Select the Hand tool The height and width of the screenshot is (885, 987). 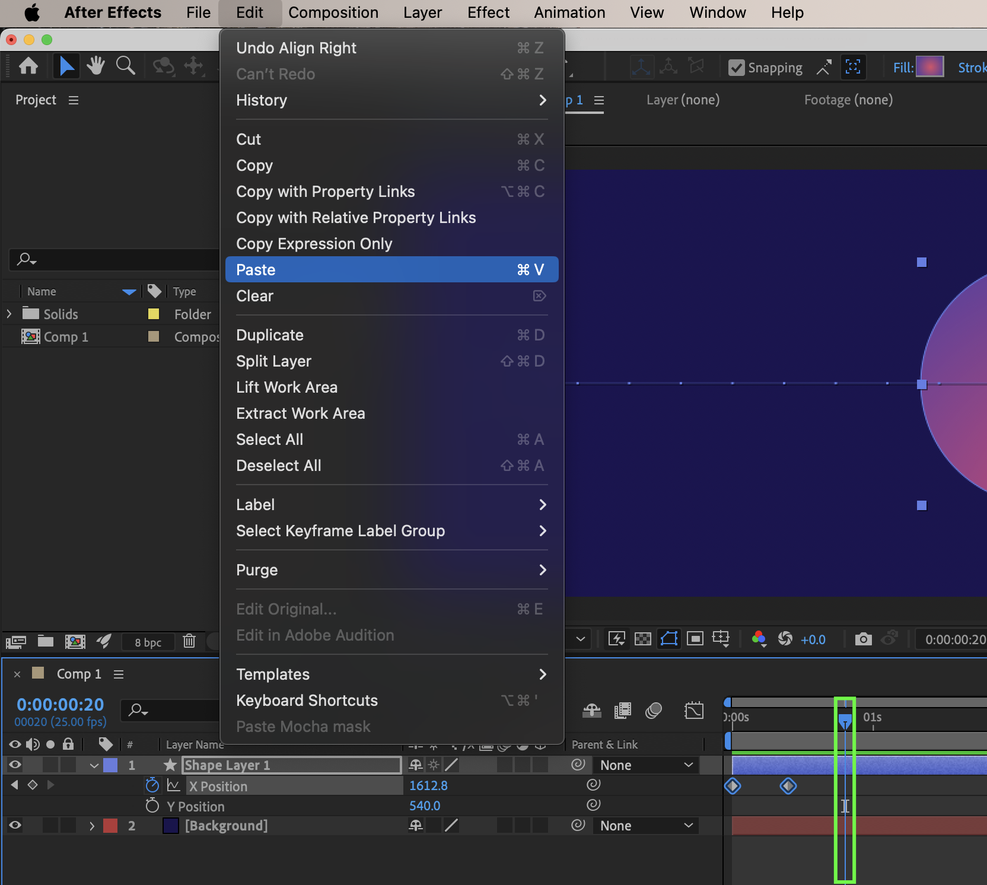95,66
